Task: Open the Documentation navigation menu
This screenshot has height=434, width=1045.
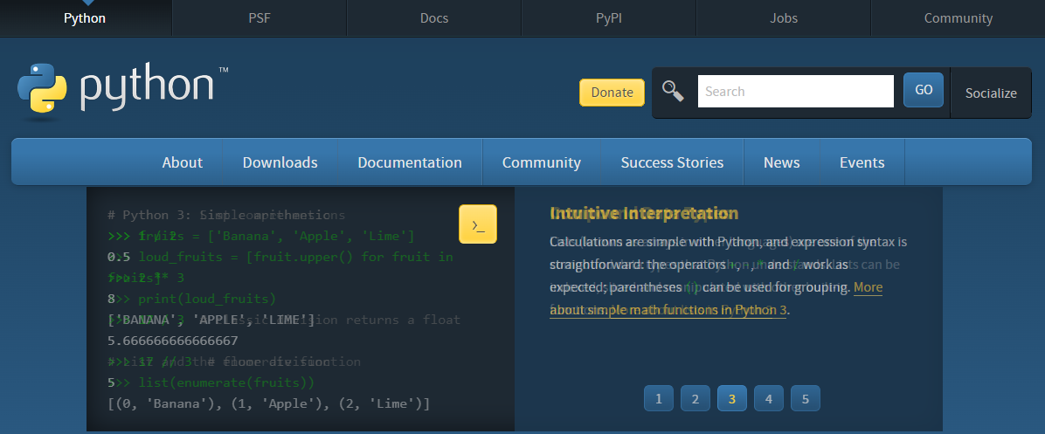Action: point(410,162)
